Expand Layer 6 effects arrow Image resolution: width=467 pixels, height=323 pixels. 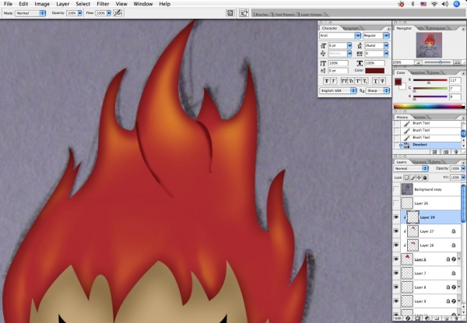[459, 259]
